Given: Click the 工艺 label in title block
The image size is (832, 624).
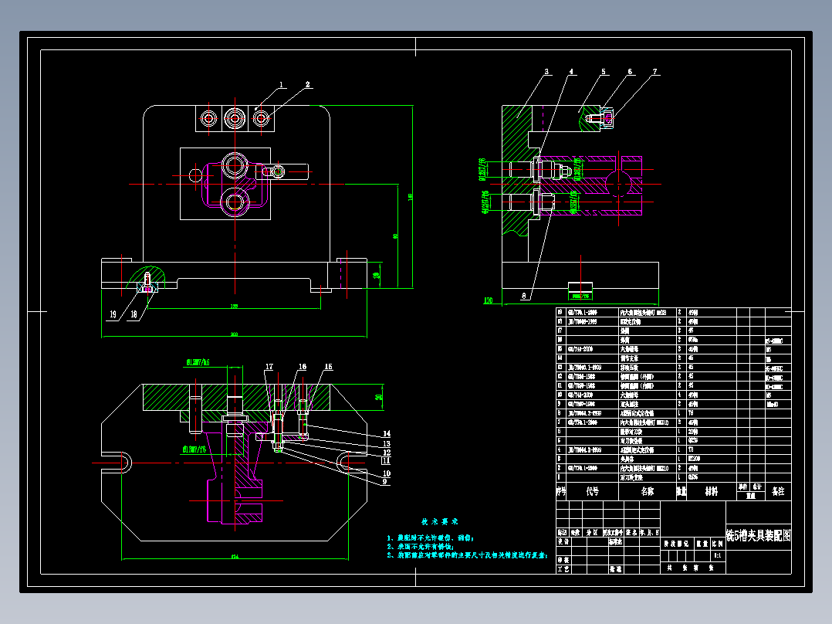Looking at the screenshot, I should (x=563, y=568).
